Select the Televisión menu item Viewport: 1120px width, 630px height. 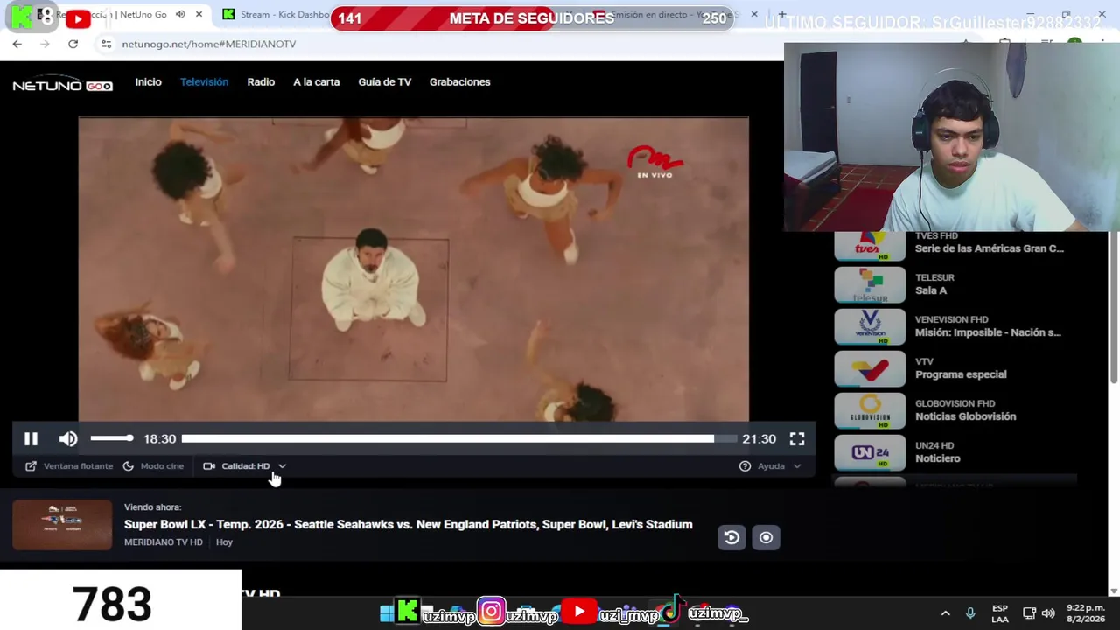tap(204, 82)
